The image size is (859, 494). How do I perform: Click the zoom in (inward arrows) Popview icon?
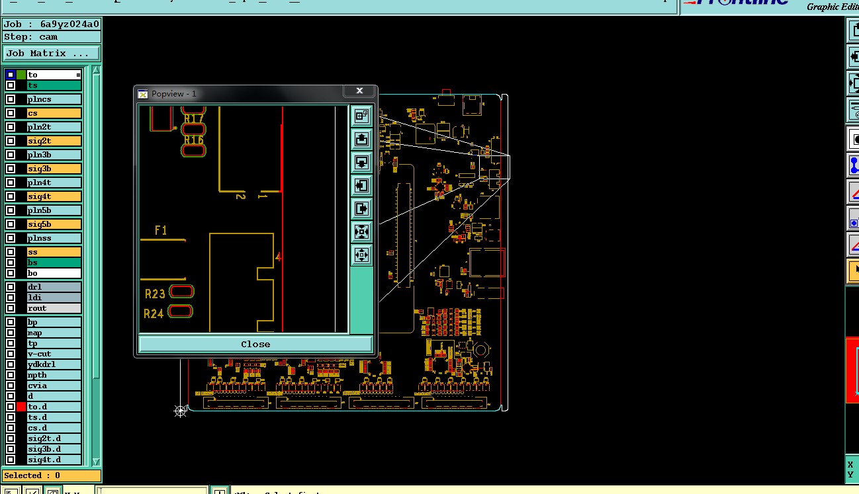coord(361,231)
